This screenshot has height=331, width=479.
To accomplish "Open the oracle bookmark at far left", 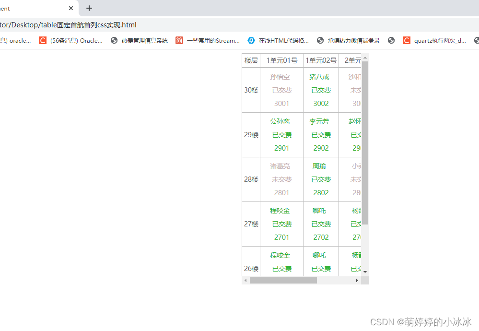I will (x=17, y=40).
